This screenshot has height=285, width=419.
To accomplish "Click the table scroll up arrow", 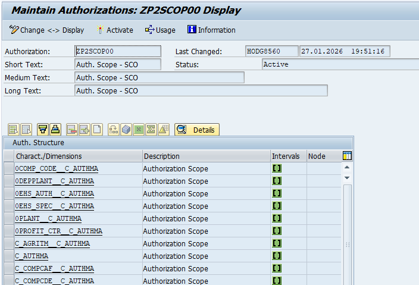I will [348, 168].
